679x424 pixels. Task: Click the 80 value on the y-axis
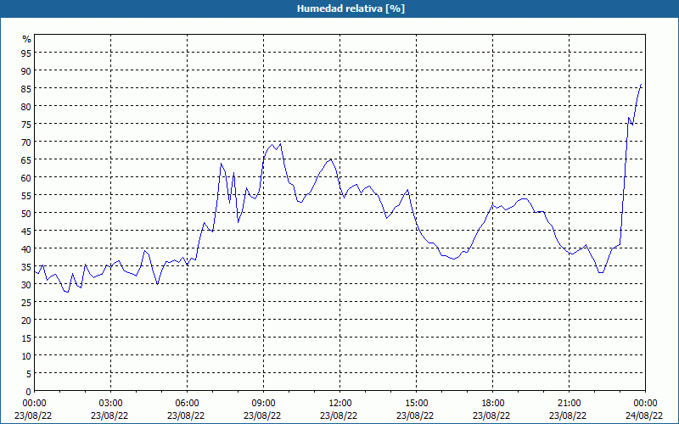click(x=26, y=106)
